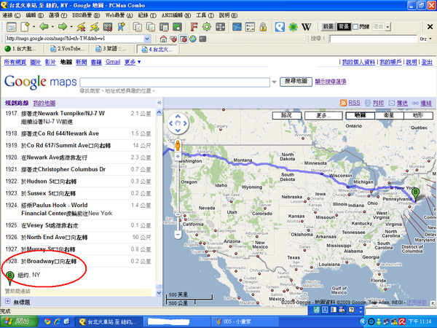Open the back button history dropdown arrow
This screenshot has height=328, width=437.
coord(52,27)
